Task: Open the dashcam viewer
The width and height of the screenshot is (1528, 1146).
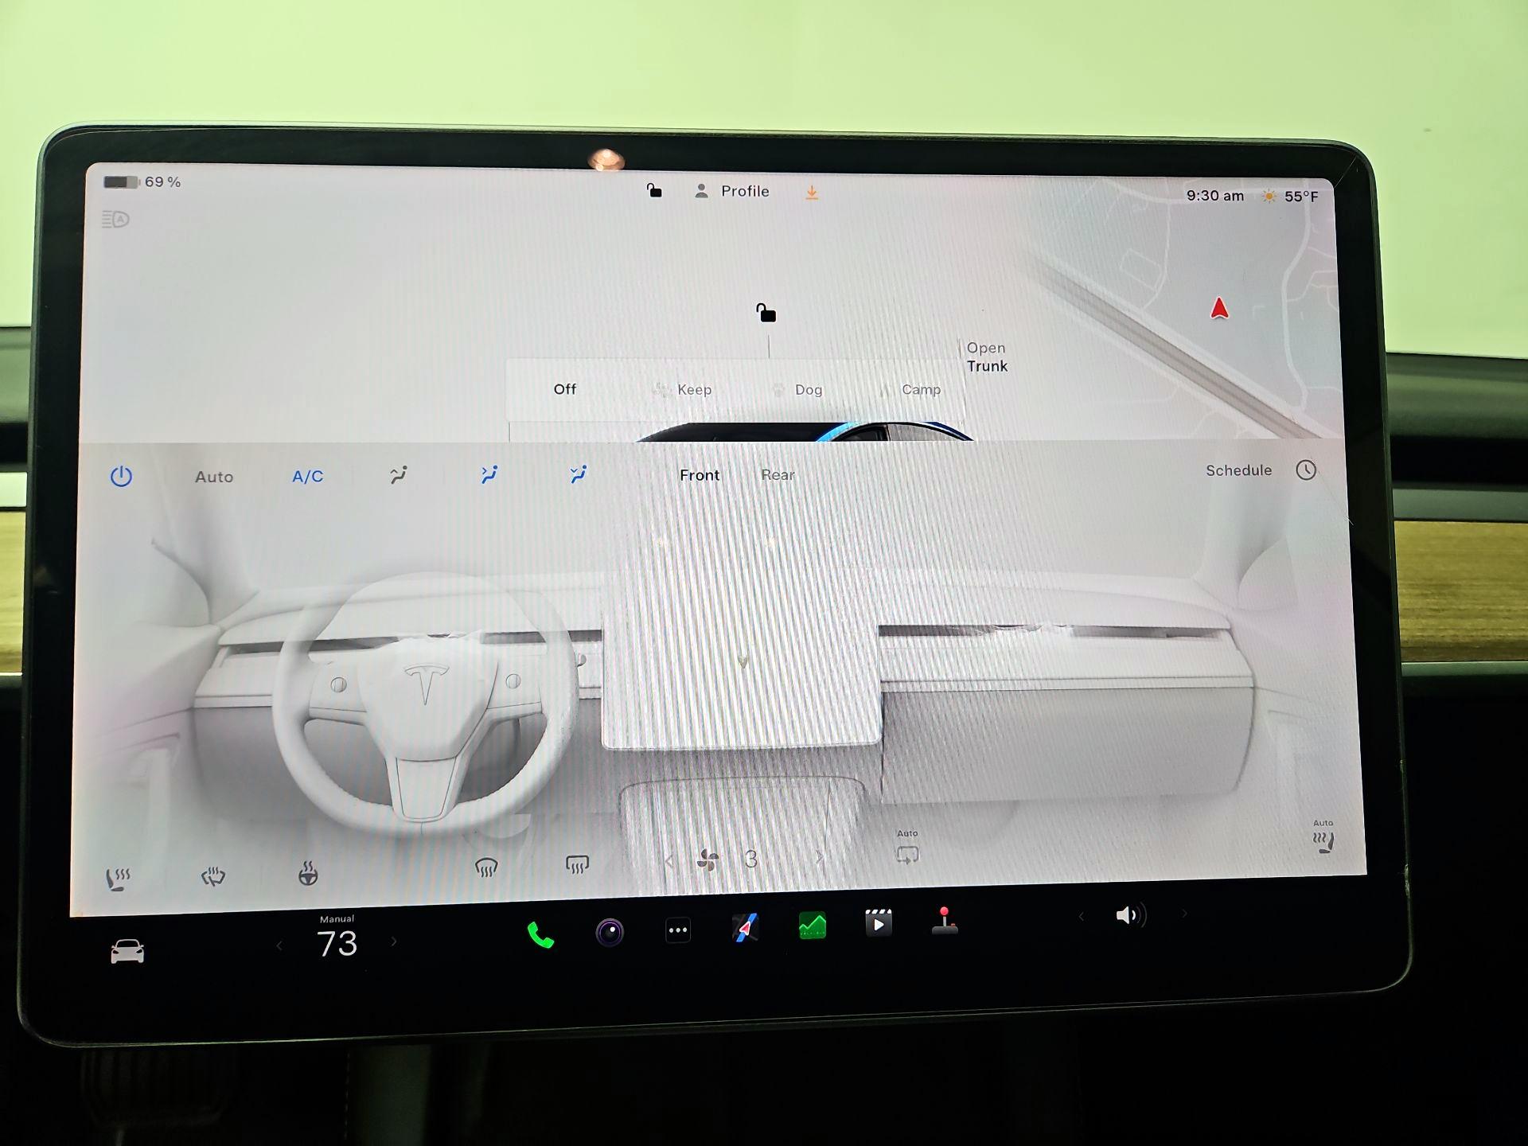Action: click(x=610, y=930)
